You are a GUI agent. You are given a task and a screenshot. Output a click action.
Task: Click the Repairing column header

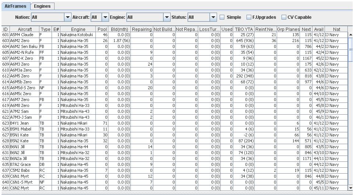[142, 29]
